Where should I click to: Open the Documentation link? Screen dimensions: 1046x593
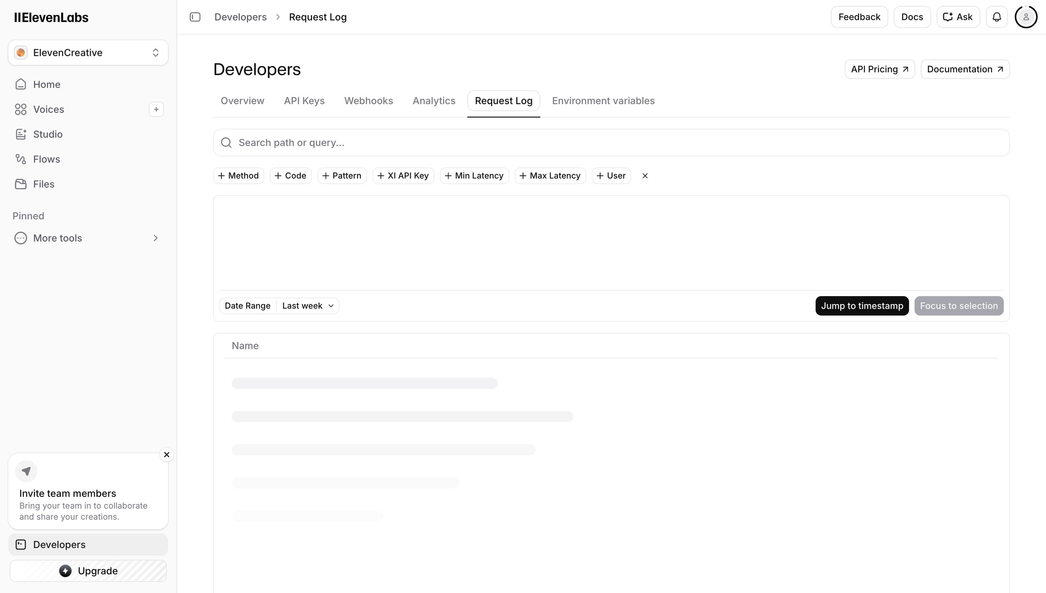click(x=965, y=69)
